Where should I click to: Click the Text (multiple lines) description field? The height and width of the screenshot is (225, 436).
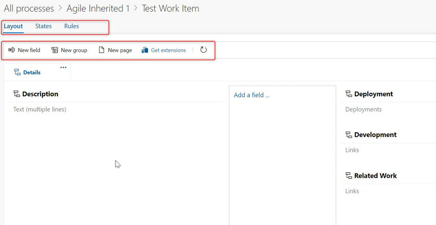pyautogui.click(x=39, y=110)
